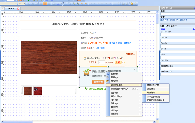The height and width of the screenshot is (123, 195).
Task: Click the shopping cart icon in popup
Action: (87, 72)
